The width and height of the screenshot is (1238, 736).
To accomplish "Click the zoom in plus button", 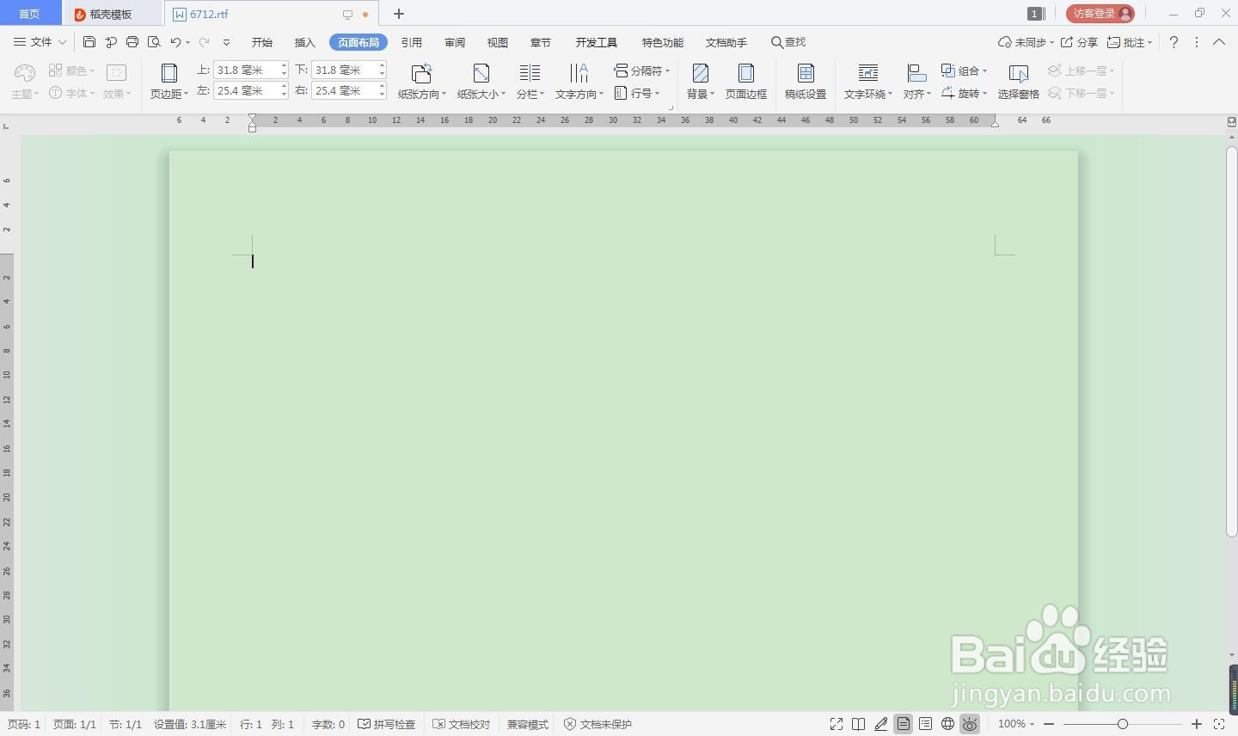I will coord(1196,724).
